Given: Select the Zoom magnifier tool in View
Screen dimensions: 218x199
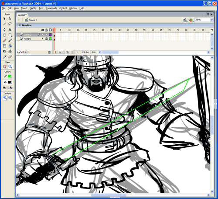Looking at the screenshot, I should coord(10,66).
